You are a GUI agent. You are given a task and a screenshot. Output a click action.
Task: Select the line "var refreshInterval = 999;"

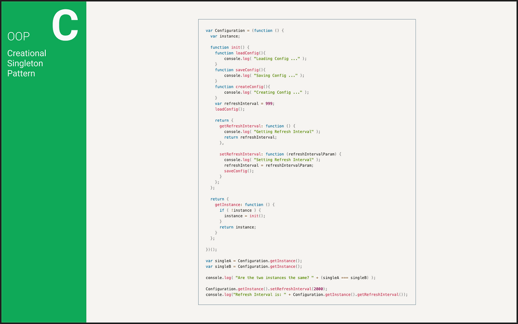click(x=245, y=104)
